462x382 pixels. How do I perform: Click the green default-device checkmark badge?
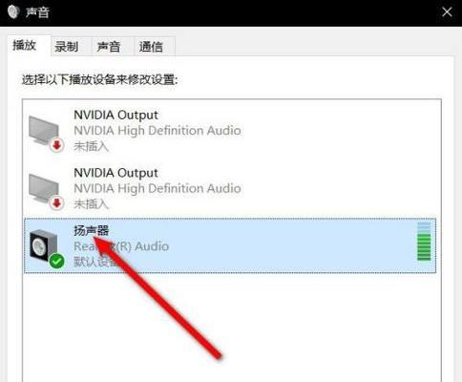(57, 261)
